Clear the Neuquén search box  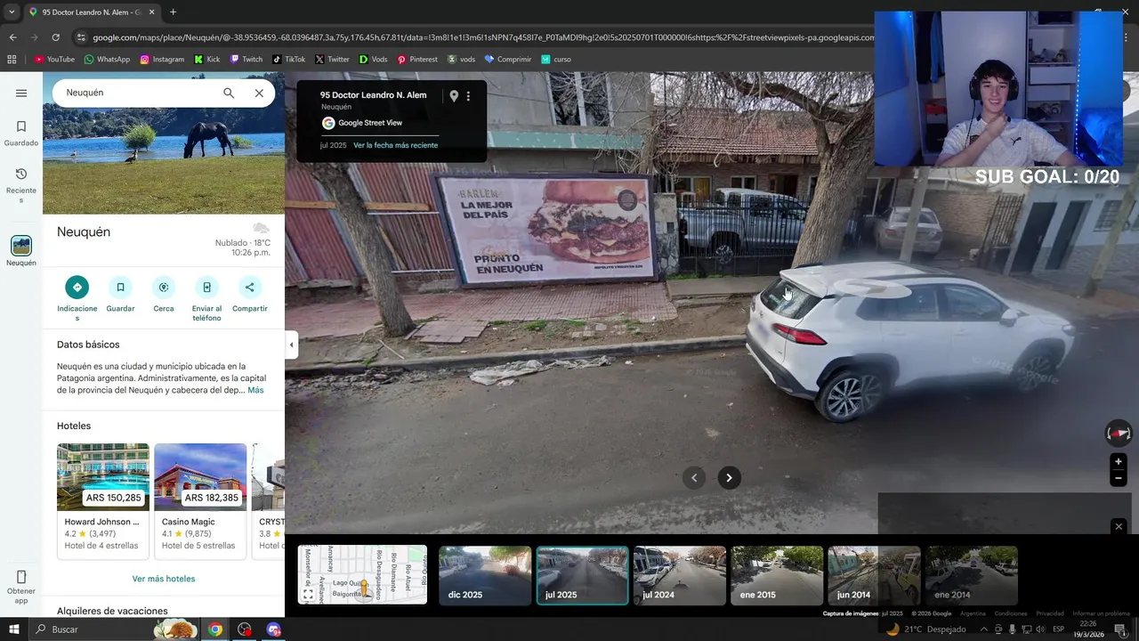pos(259,93)
